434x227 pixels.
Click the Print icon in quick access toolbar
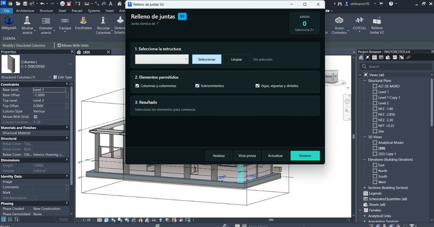[62, 4]
